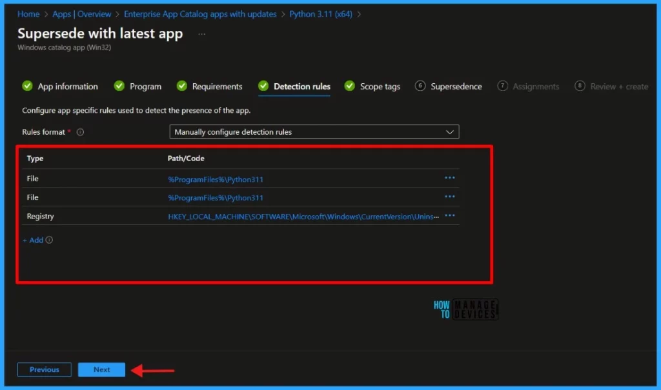Click the green check icon on App information

click(27, 86)
